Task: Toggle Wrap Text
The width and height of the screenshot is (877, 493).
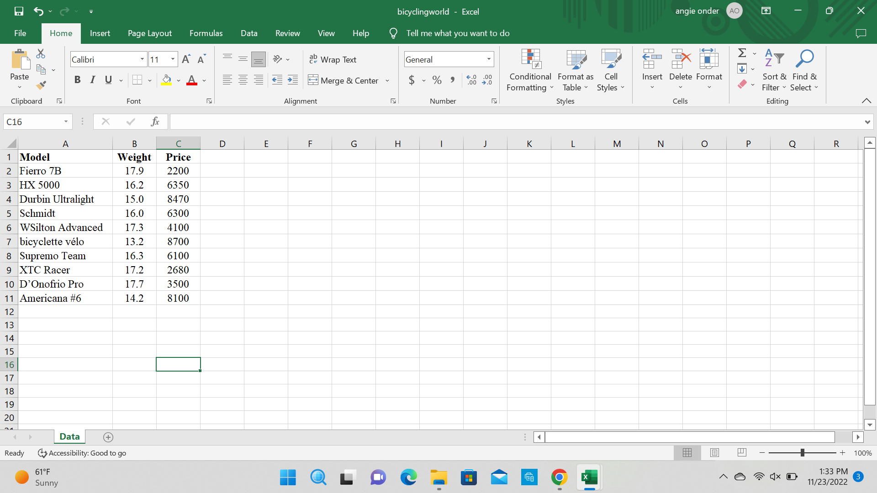Action: pyautogui.click(x=333, y=59)
